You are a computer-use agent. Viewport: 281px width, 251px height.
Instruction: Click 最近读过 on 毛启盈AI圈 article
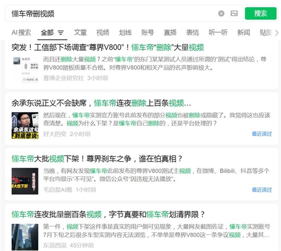(262, 190)
